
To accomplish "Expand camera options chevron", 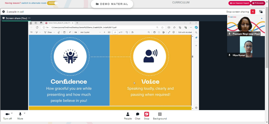I will coord(12,113).
